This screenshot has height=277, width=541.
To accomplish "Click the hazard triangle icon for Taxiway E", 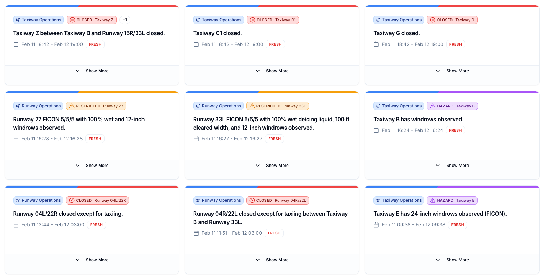I will 433,200.
